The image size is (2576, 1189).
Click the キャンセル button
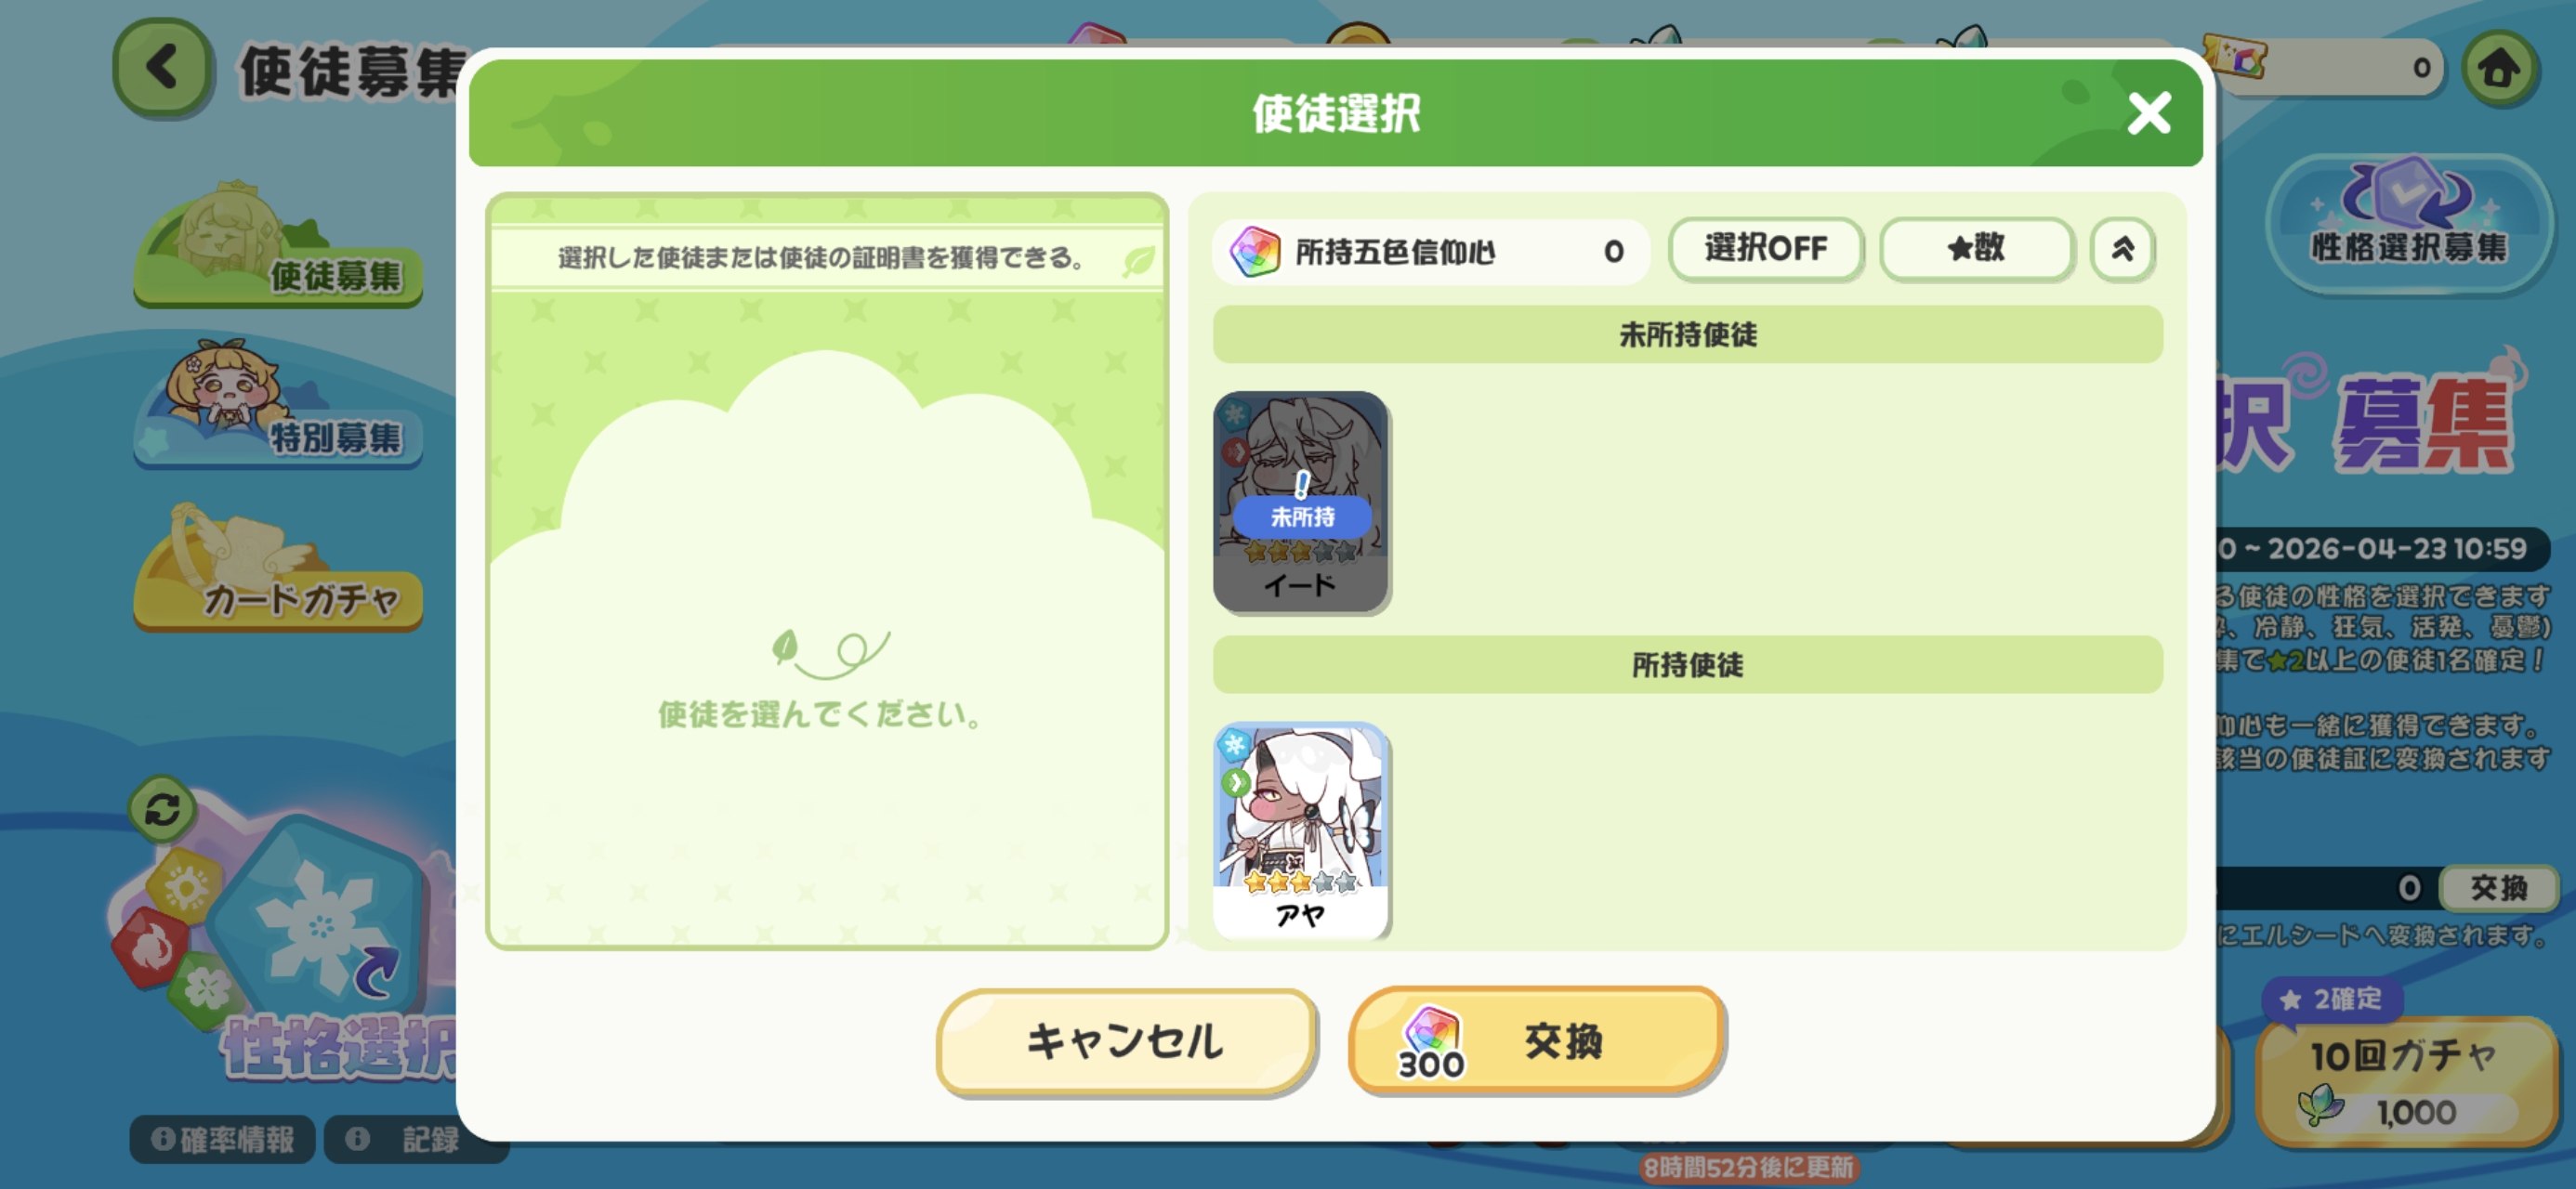point(1125,1041)
